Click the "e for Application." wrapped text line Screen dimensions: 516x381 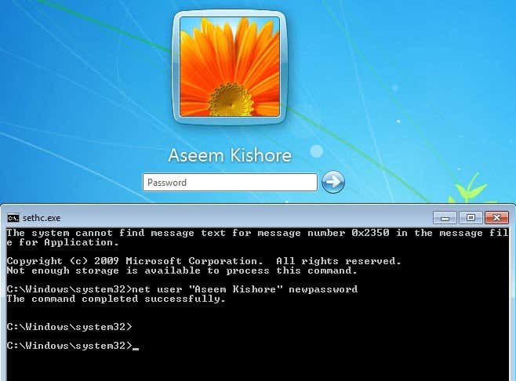[63, 242]
